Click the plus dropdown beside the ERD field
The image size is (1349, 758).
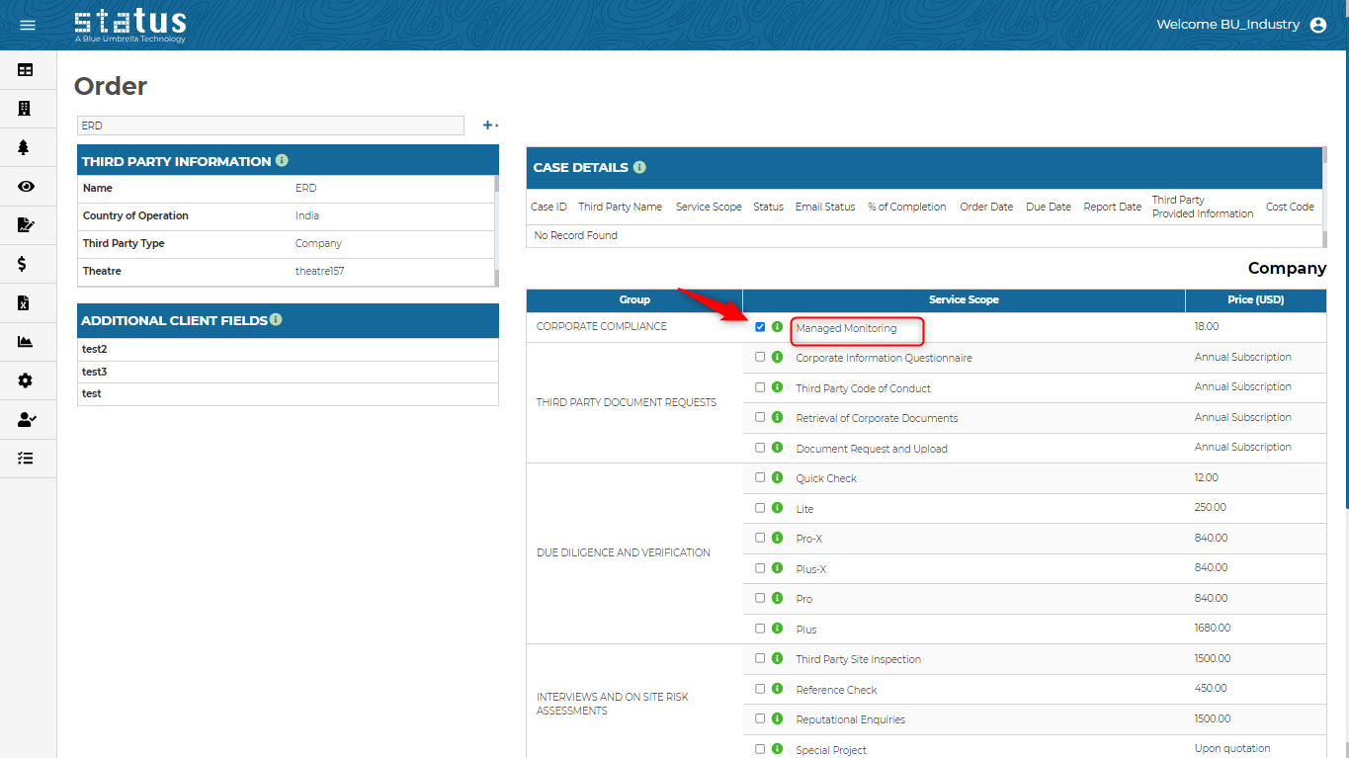click(490, 126)
